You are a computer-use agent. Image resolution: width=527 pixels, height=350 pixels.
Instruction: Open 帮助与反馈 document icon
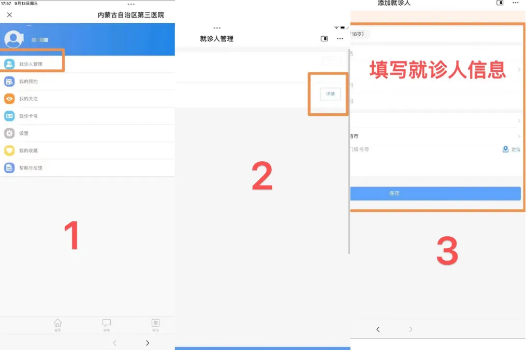tap(9, 168)
